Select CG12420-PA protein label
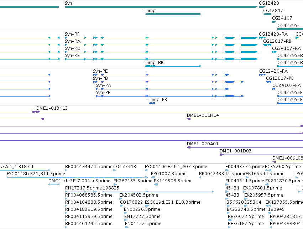 pyautogui.click(x=273, y=71)
